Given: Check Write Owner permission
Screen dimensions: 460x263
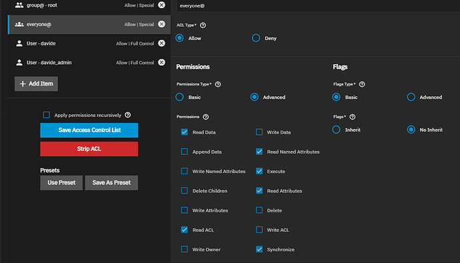Looking at the screenshot, I should point(184,249).
